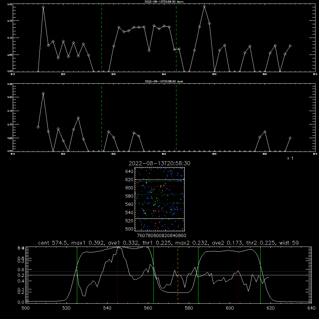
Task: Click the upper red dotted line near 604 in the image map
Action: pos(160,186)
